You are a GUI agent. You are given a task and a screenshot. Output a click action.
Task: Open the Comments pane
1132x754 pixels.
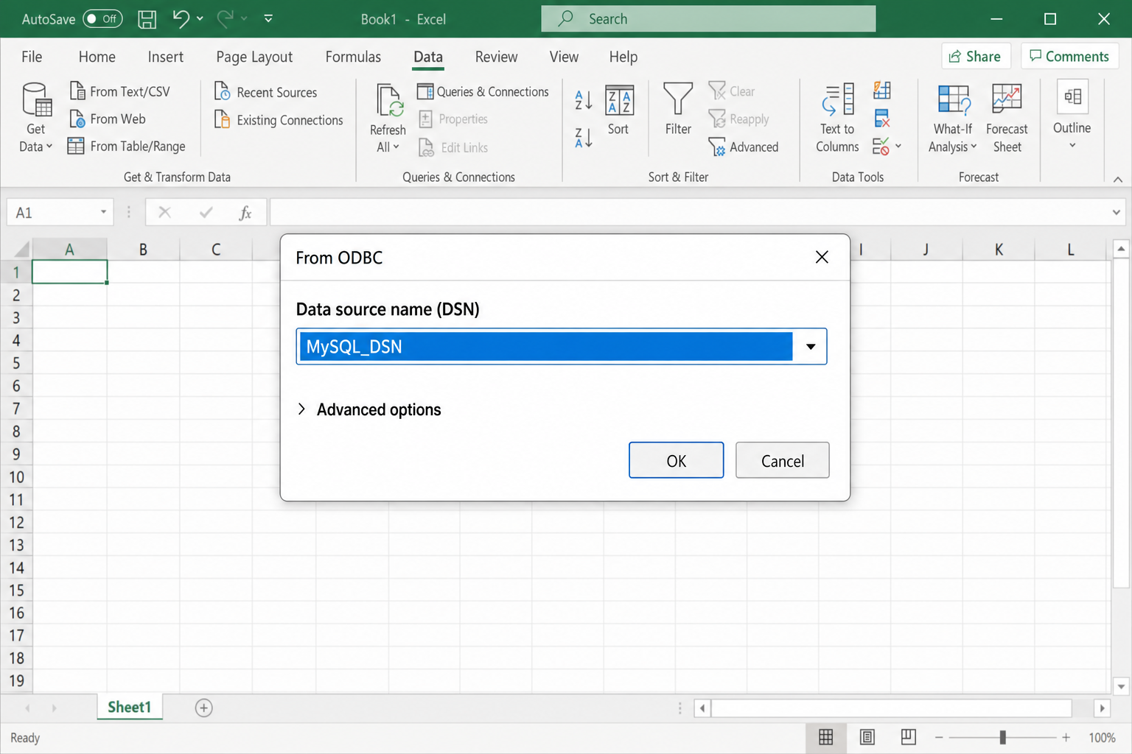click(x=1069, y=56)
